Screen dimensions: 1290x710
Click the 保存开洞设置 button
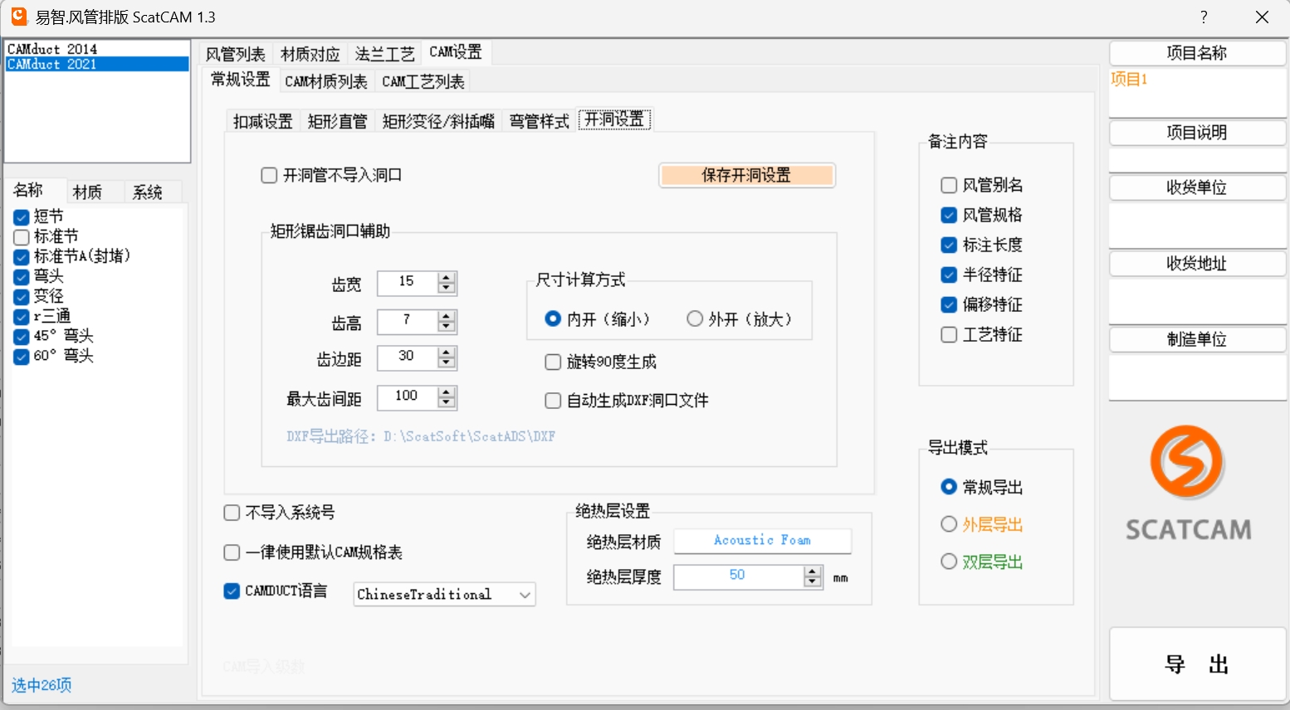pos(746,175)
